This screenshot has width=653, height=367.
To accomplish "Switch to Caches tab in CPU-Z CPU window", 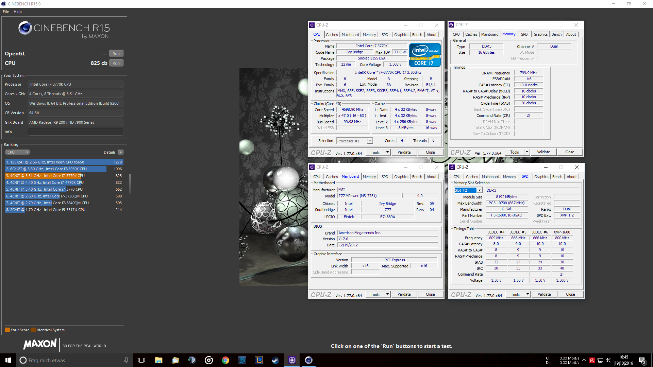I will (x=332, y=35).
